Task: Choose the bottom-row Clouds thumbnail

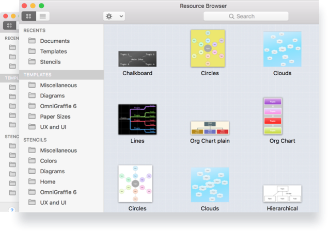Action: click(210, 185)
